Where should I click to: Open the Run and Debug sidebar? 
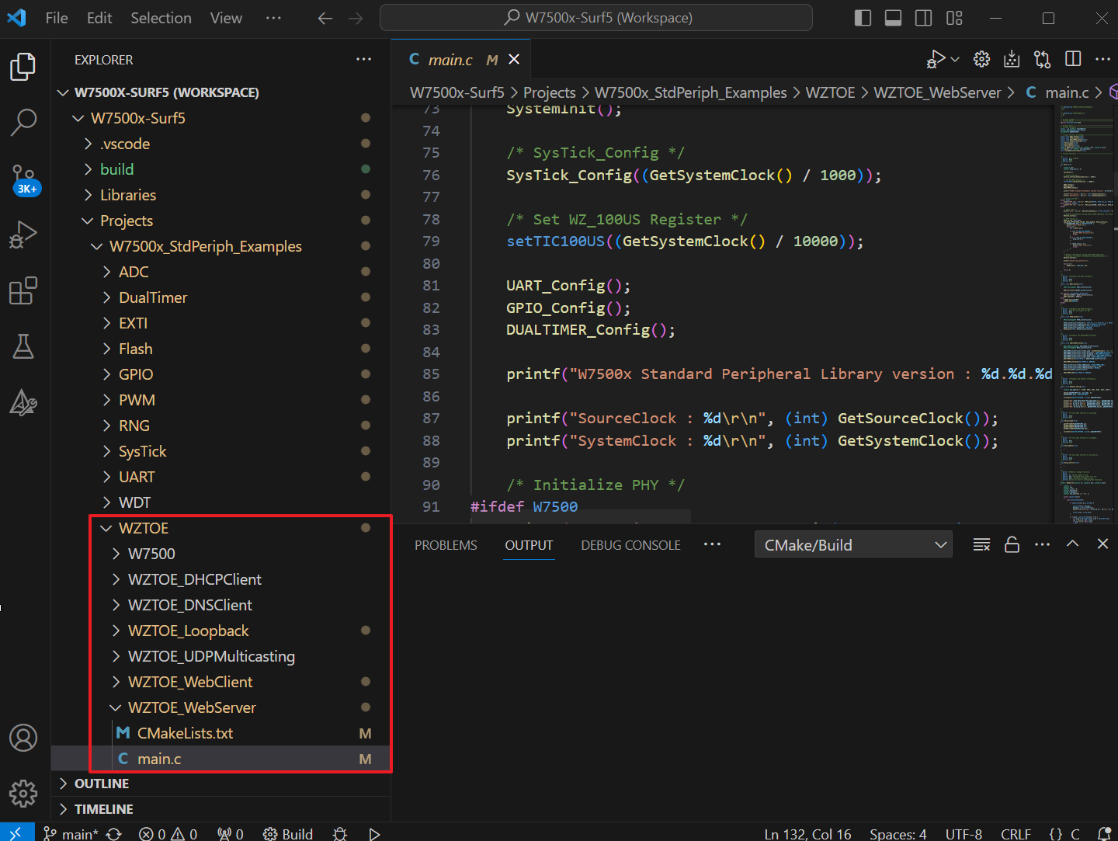pos(23,234)
